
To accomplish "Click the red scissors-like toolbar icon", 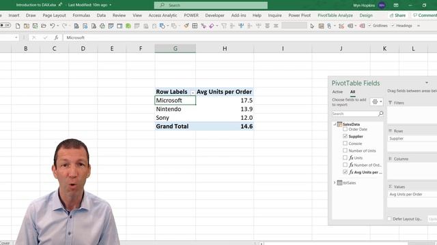I will coord(341,26).
